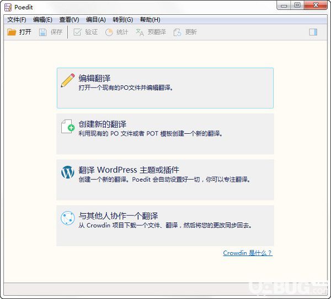Click the 打开 label in toolbar

[25, 32]
